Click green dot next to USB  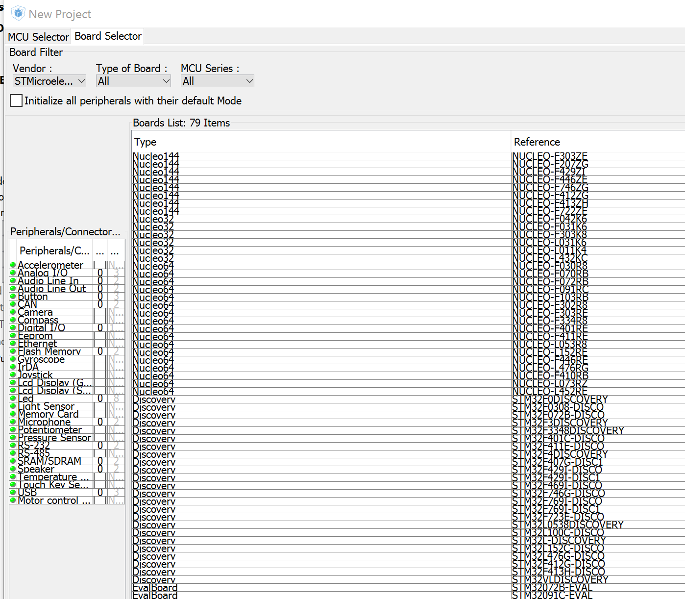[x=13, y=493]
